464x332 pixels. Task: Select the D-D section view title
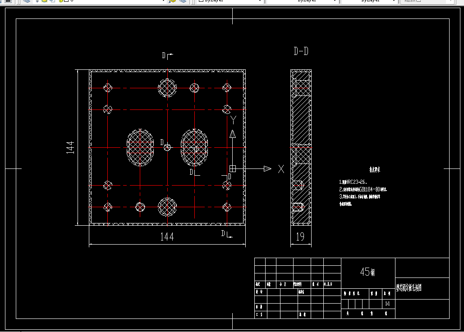[301, 51]
